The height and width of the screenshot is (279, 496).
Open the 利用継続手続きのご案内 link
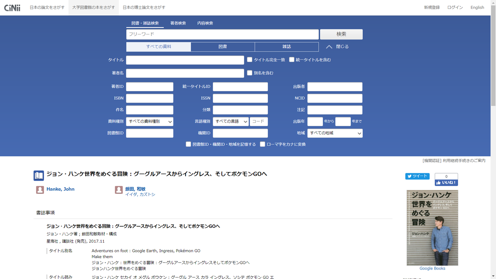coord(464,160)
